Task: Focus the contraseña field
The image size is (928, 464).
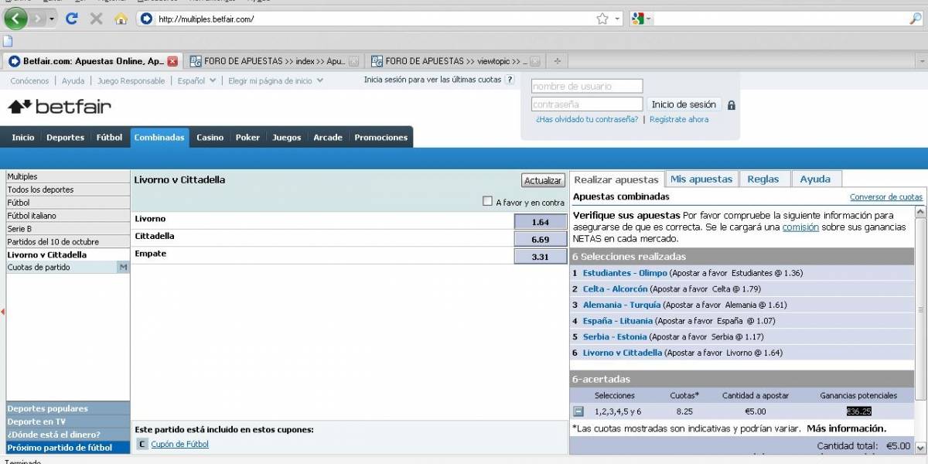Action: [587, 104]
